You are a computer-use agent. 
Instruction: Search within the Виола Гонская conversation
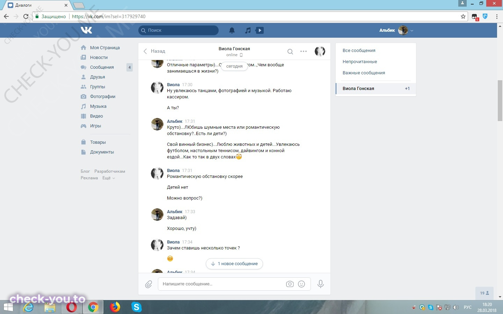[290, 52]
